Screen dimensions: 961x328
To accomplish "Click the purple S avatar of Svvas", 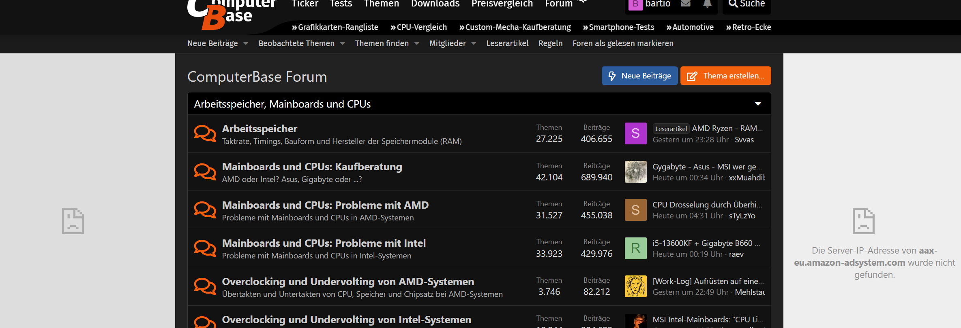I will tap(635, 133).
